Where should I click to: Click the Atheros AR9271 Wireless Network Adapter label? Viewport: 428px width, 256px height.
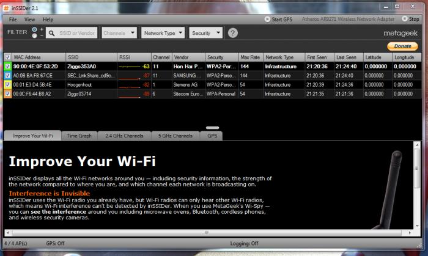pyautogui.click(x=348, y=19)
